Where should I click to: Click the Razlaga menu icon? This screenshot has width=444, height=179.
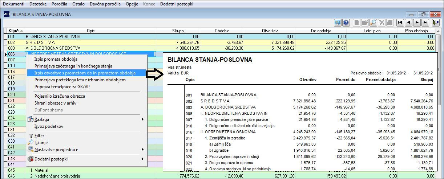pos(31,119)
